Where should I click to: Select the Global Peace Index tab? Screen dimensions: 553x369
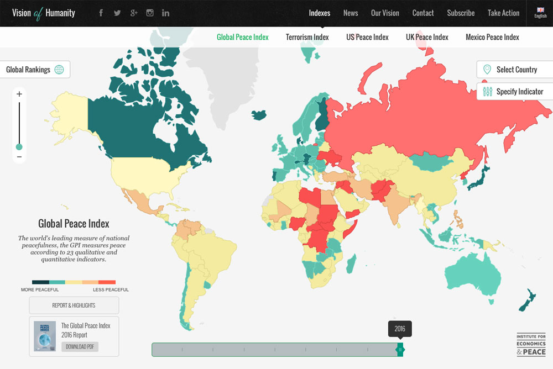click(x=243, y=37)
